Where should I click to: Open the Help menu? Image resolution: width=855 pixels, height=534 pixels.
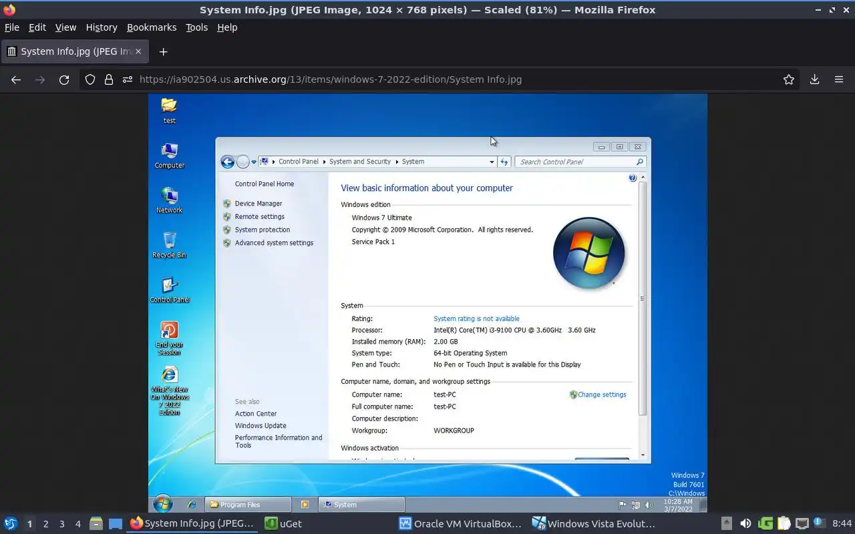click(x=227, y=27)
